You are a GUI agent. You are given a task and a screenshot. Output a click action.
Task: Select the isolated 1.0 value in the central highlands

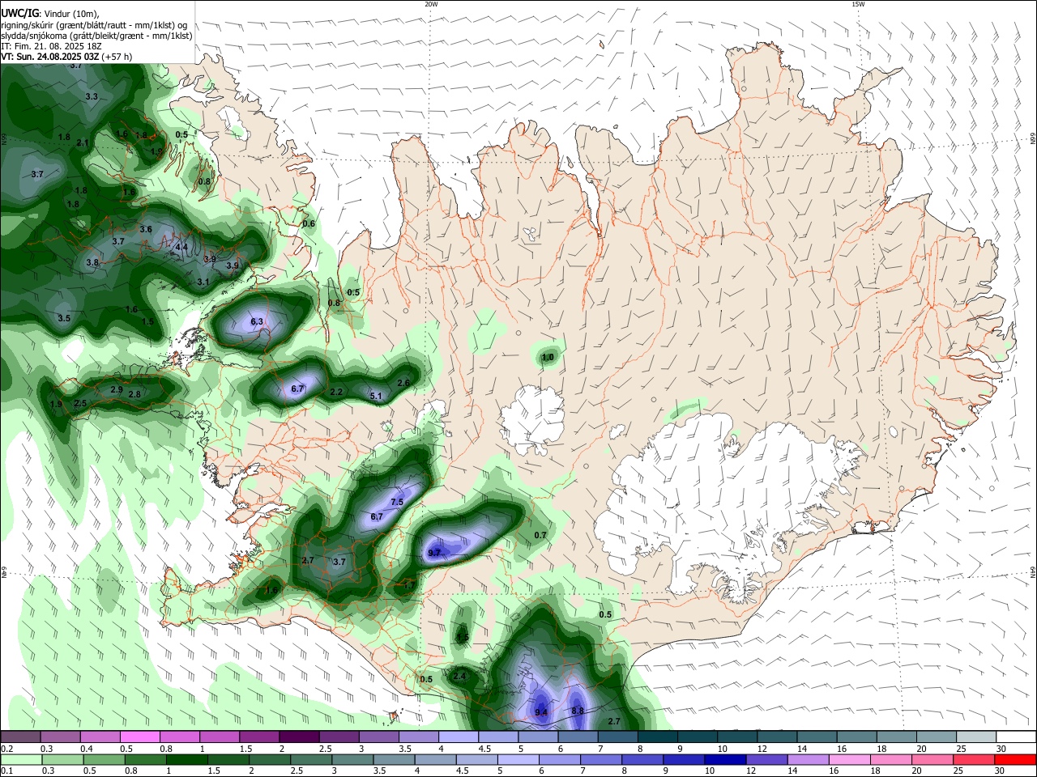click(x=548, y=357)
